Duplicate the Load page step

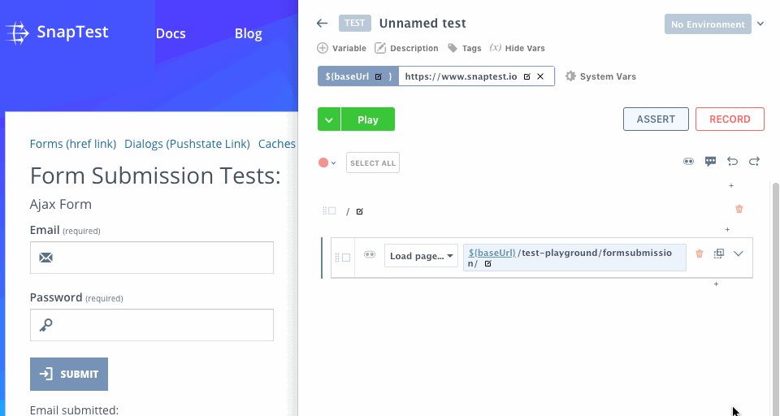point(719,253)
